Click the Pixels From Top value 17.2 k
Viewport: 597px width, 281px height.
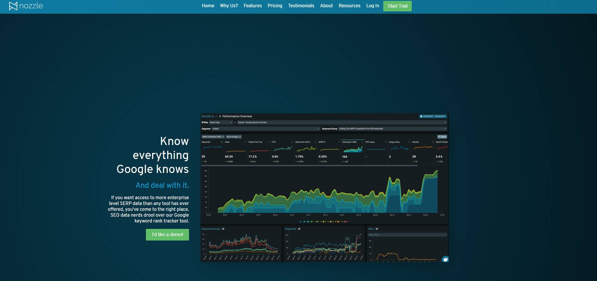(x=252, y=157)
